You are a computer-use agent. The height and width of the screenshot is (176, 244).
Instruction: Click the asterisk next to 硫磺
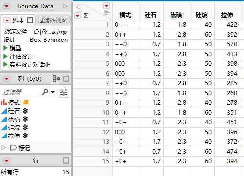(x=25, y=119)
